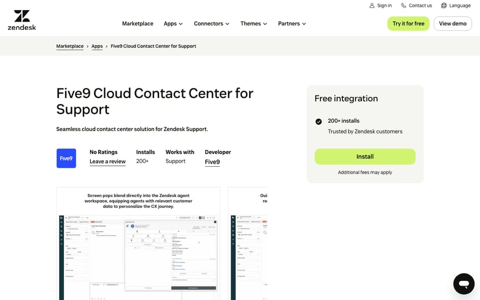Click the blue Five9 app logo
This screenshot has height=300, width=480.
pos(66,158)
